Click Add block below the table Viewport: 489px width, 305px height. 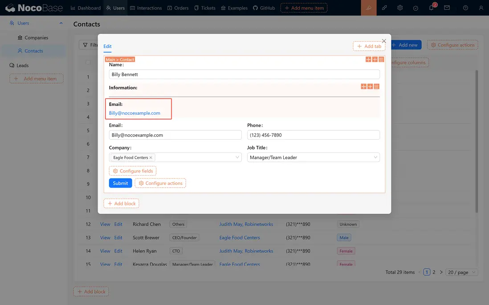pos(91,292)
